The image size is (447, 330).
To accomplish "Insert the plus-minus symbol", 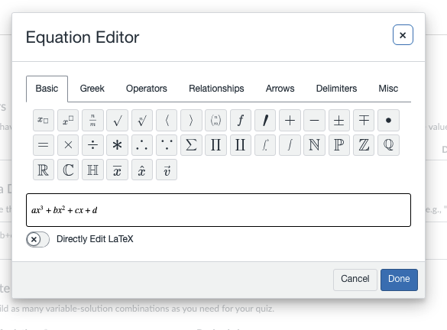I will (x=339, y=120).
